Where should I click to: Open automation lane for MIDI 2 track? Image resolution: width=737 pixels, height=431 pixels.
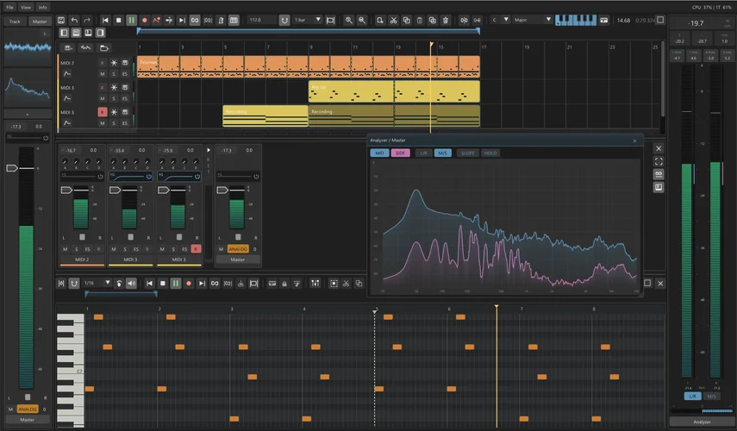click(x=66, y=74)
